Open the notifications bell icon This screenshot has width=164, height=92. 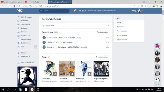click(x=75, y=11)
